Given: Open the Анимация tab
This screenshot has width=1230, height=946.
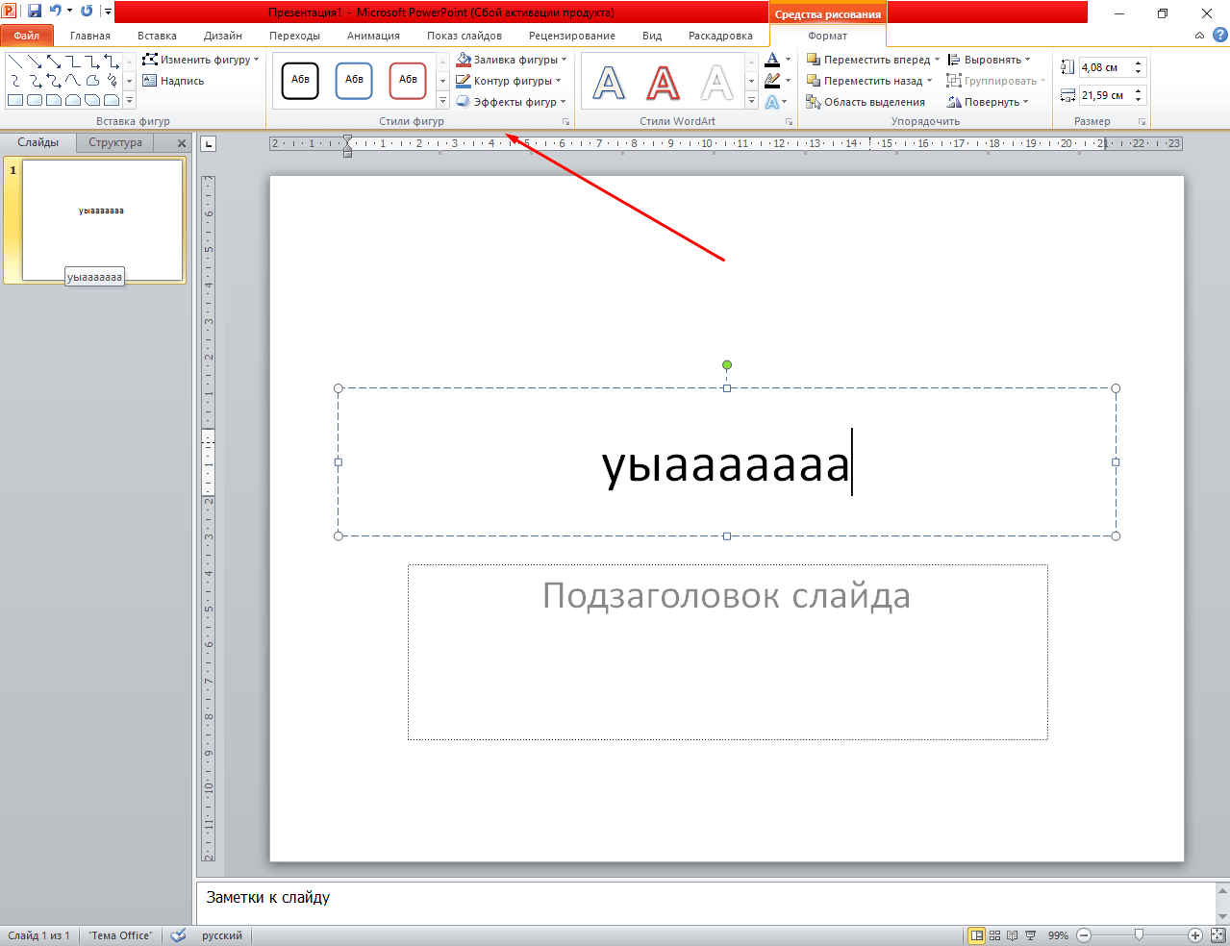Looking at the screenshot, I should click(373, 36).
